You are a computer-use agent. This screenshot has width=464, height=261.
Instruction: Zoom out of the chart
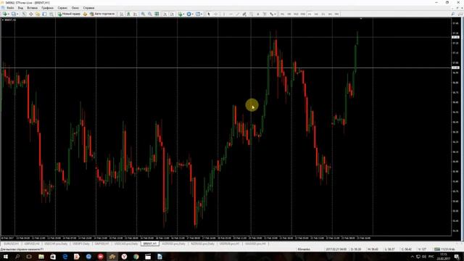150,14
